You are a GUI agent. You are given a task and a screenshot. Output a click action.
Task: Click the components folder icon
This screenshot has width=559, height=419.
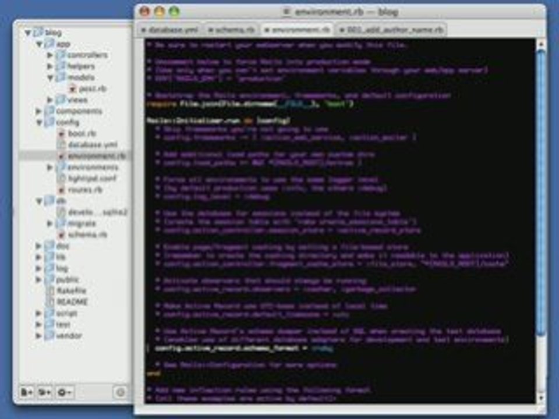point(49,111)
